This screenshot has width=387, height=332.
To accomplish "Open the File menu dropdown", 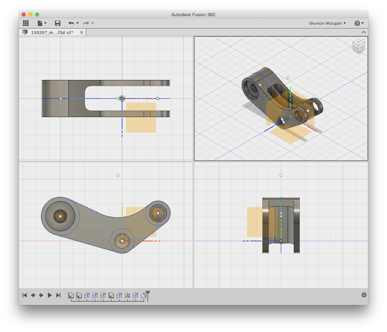I will tap(42, 23).
